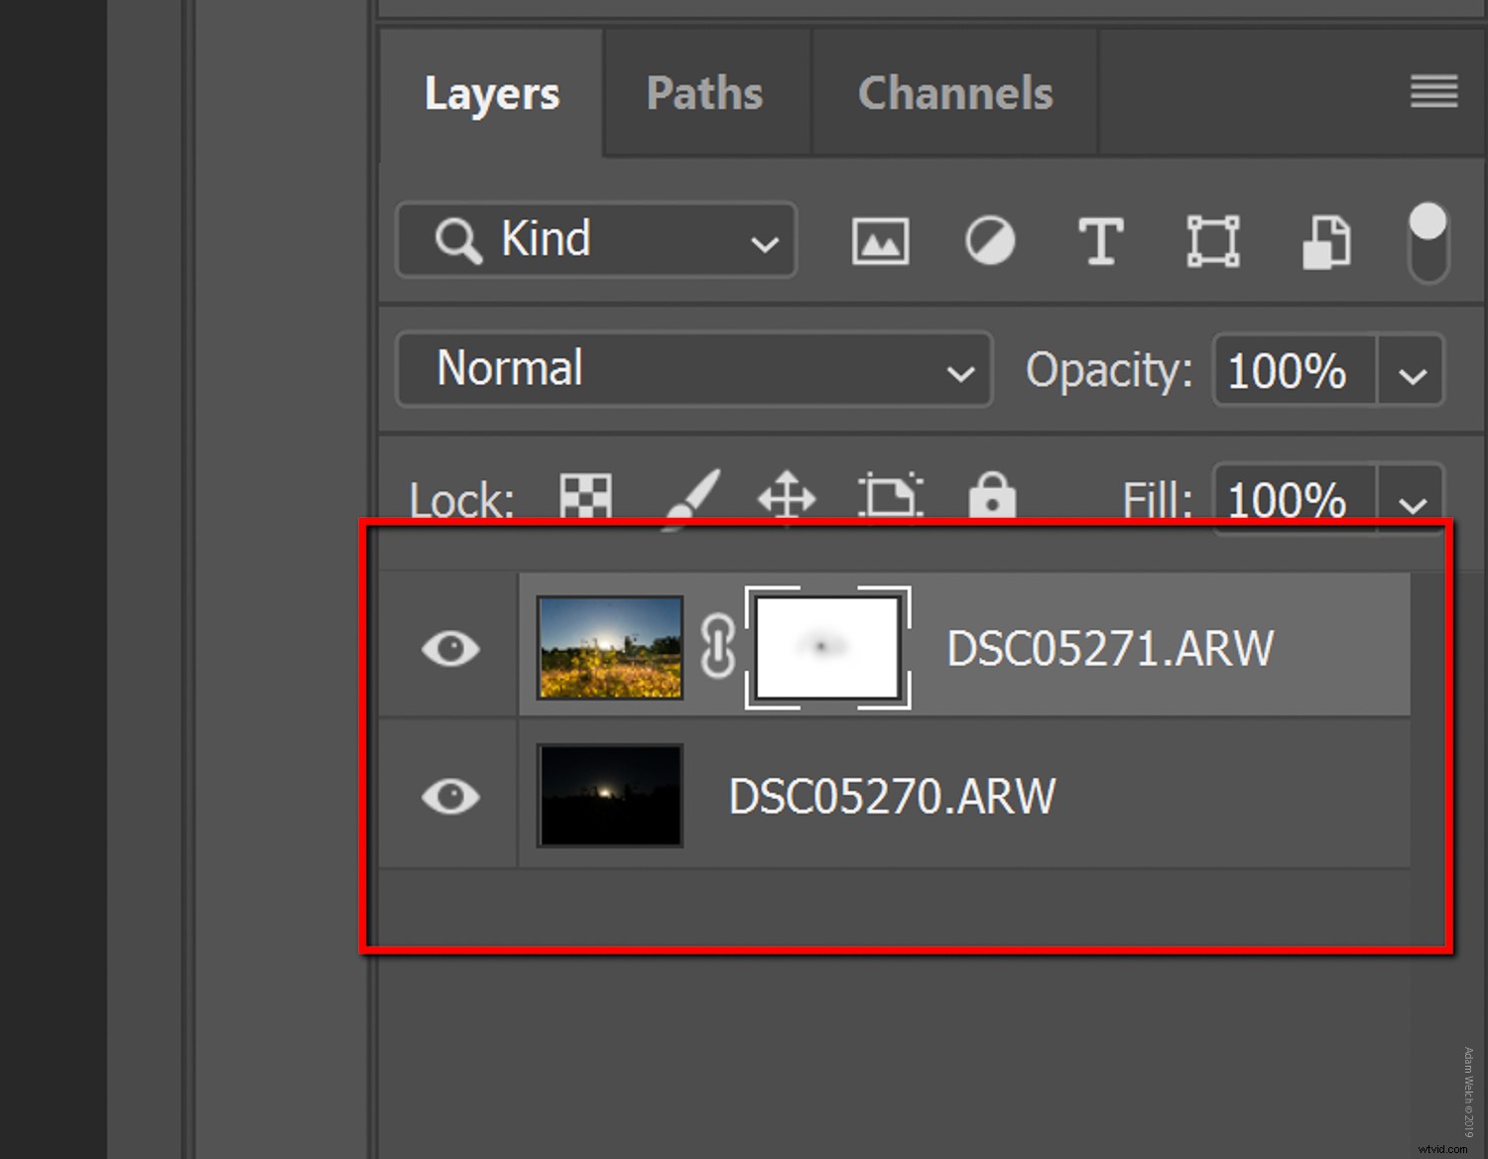
Task: Open the Layers panel menu
Action: [x=1431, y=91]
